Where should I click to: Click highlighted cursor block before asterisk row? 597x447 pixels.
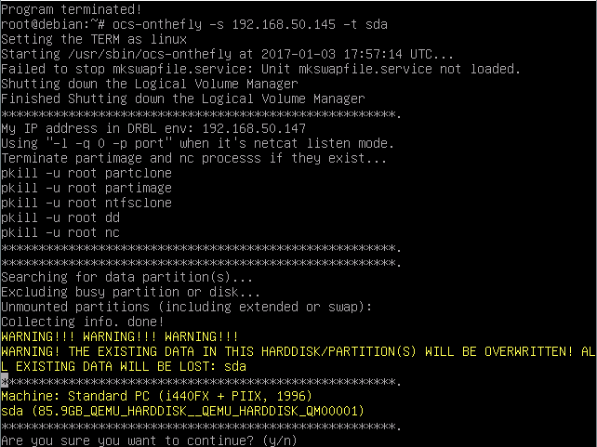[5, 381]
